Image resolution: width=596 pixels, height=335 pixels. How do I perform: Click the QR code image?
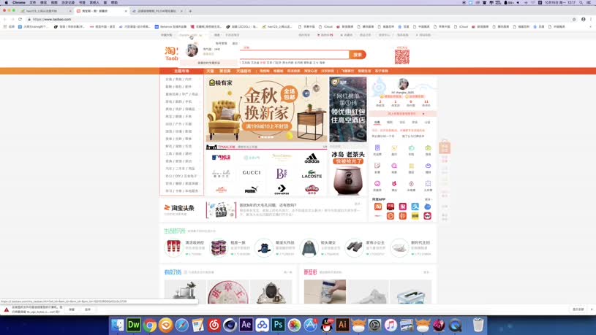tap(401, 57)
